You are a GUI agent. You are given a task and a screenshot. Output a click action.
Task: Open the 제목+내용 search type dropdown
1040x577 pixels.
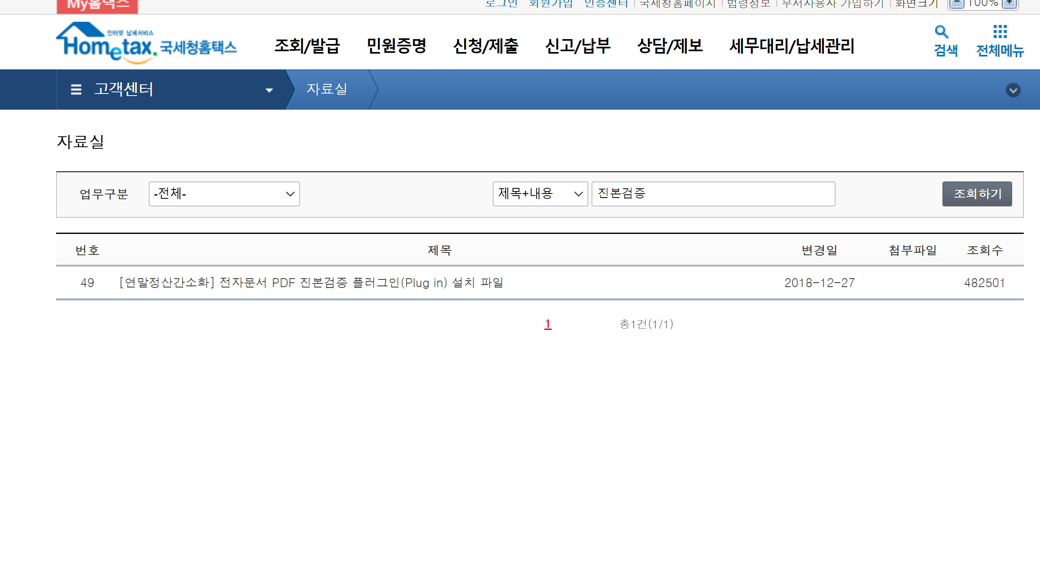pos(540,194)
